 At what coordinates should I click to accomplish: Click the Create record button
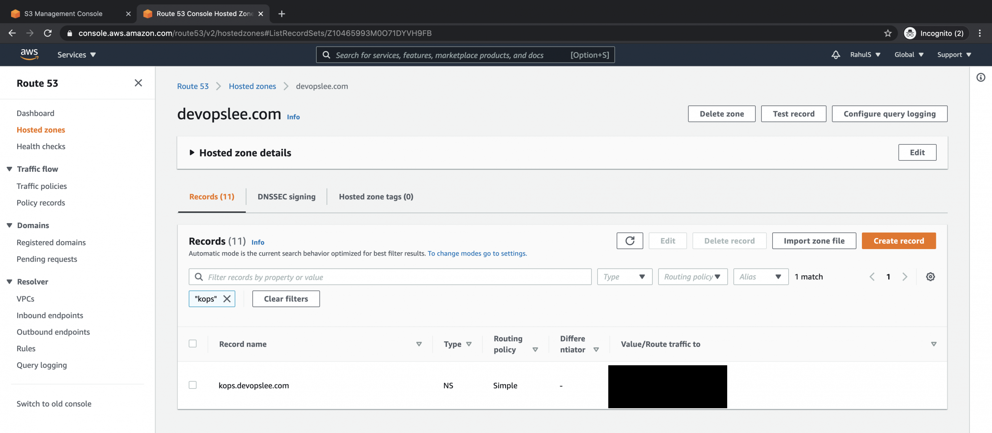coord(899,241)
